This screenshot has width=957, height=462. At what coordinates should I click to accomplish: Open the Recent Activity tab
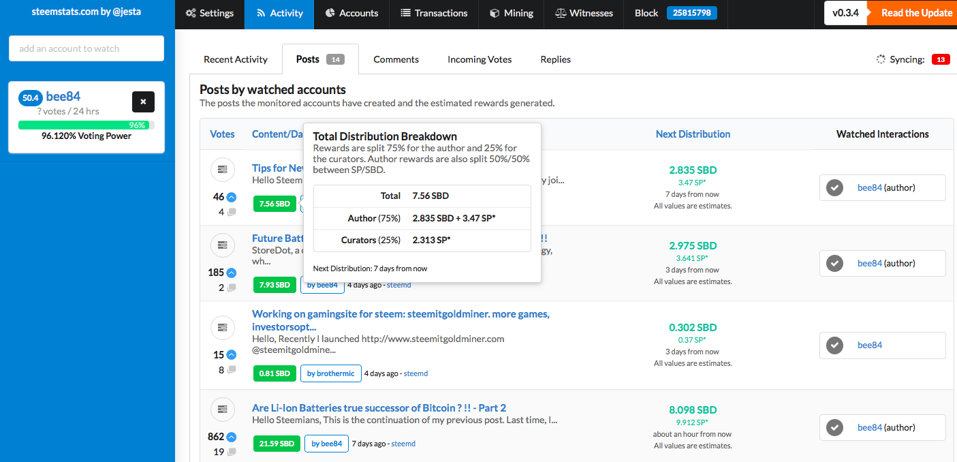(x=236, y=59)
